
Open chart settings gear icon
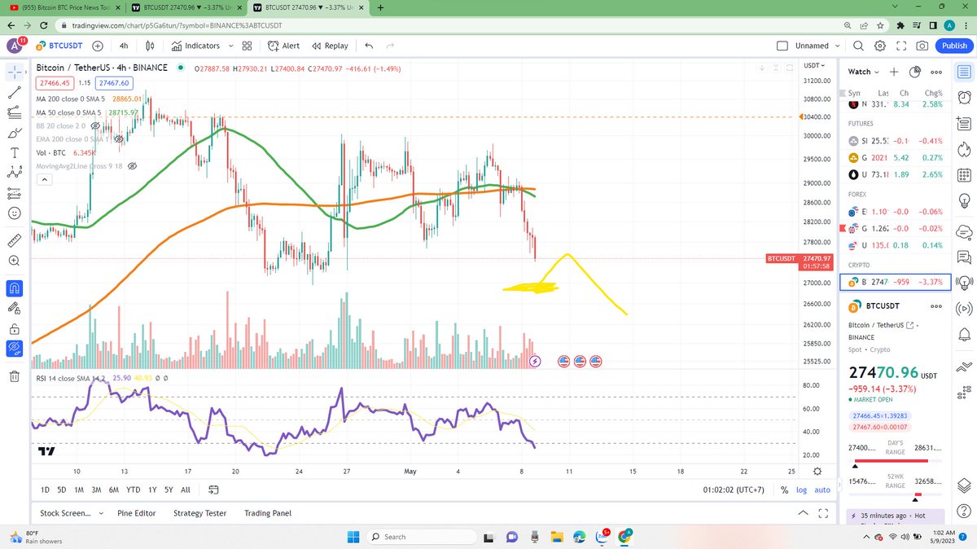(880, 46)
